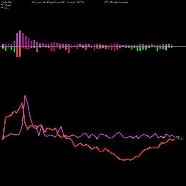
Task: Click the 189.25 price value label
Action: tap(180, 139)
